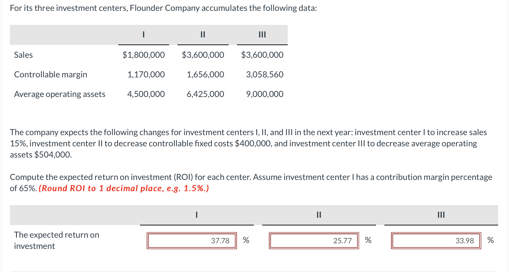Click the 3,058,560 controllable margin value

click(265, 75)
